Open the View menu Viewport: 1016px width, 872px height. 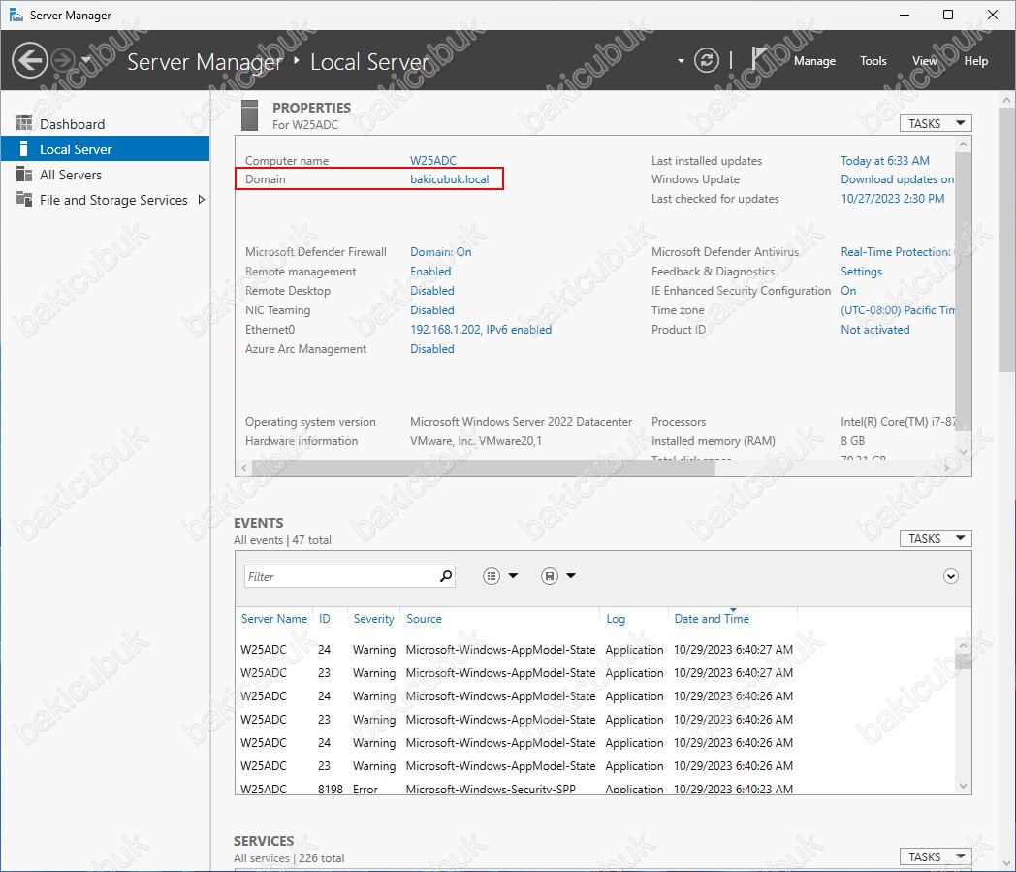(925, 61)
